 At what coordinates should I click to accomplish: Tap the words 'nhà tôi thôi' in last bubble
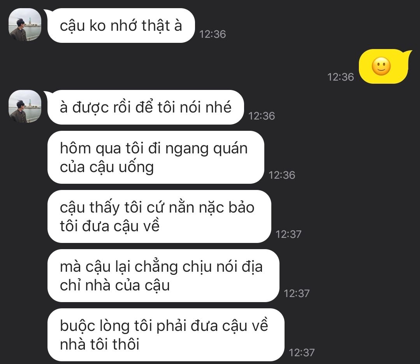(100, 344)
